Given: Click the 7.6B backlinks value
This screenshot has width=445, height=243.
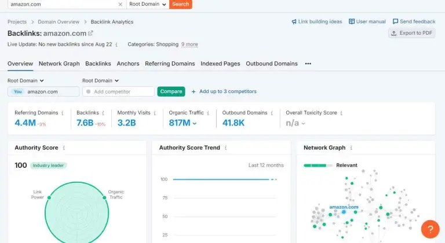Looking at the screenshot, I should tap(85, 123).
